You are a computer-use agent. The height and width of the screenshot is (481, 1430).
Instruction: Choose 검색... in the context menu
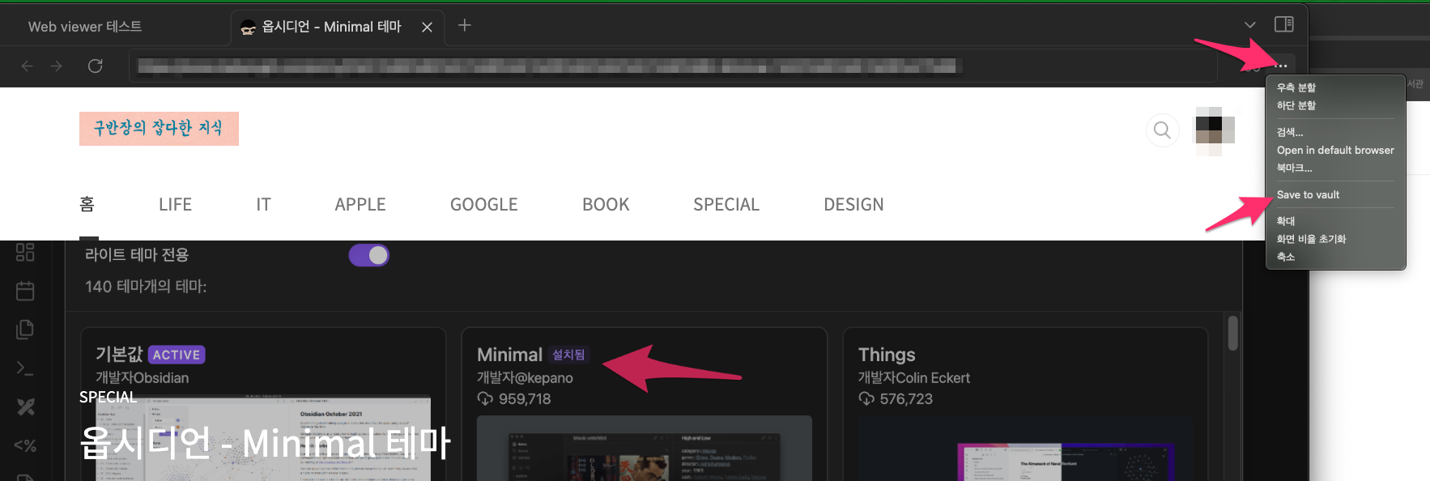tap(1290, 132)
